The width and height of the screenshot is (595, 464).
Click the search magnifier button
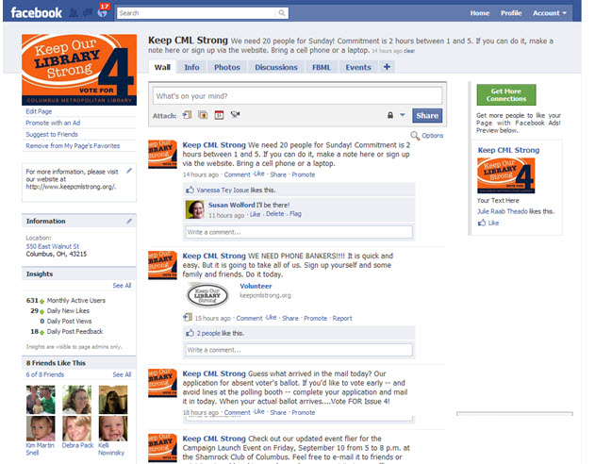click(x=282, y=13)
